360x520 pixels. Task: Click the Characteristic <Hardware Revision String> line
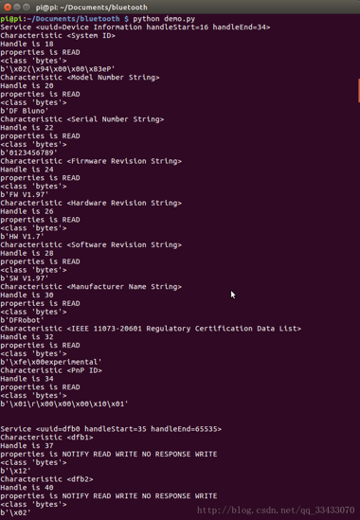pos(91,203)
